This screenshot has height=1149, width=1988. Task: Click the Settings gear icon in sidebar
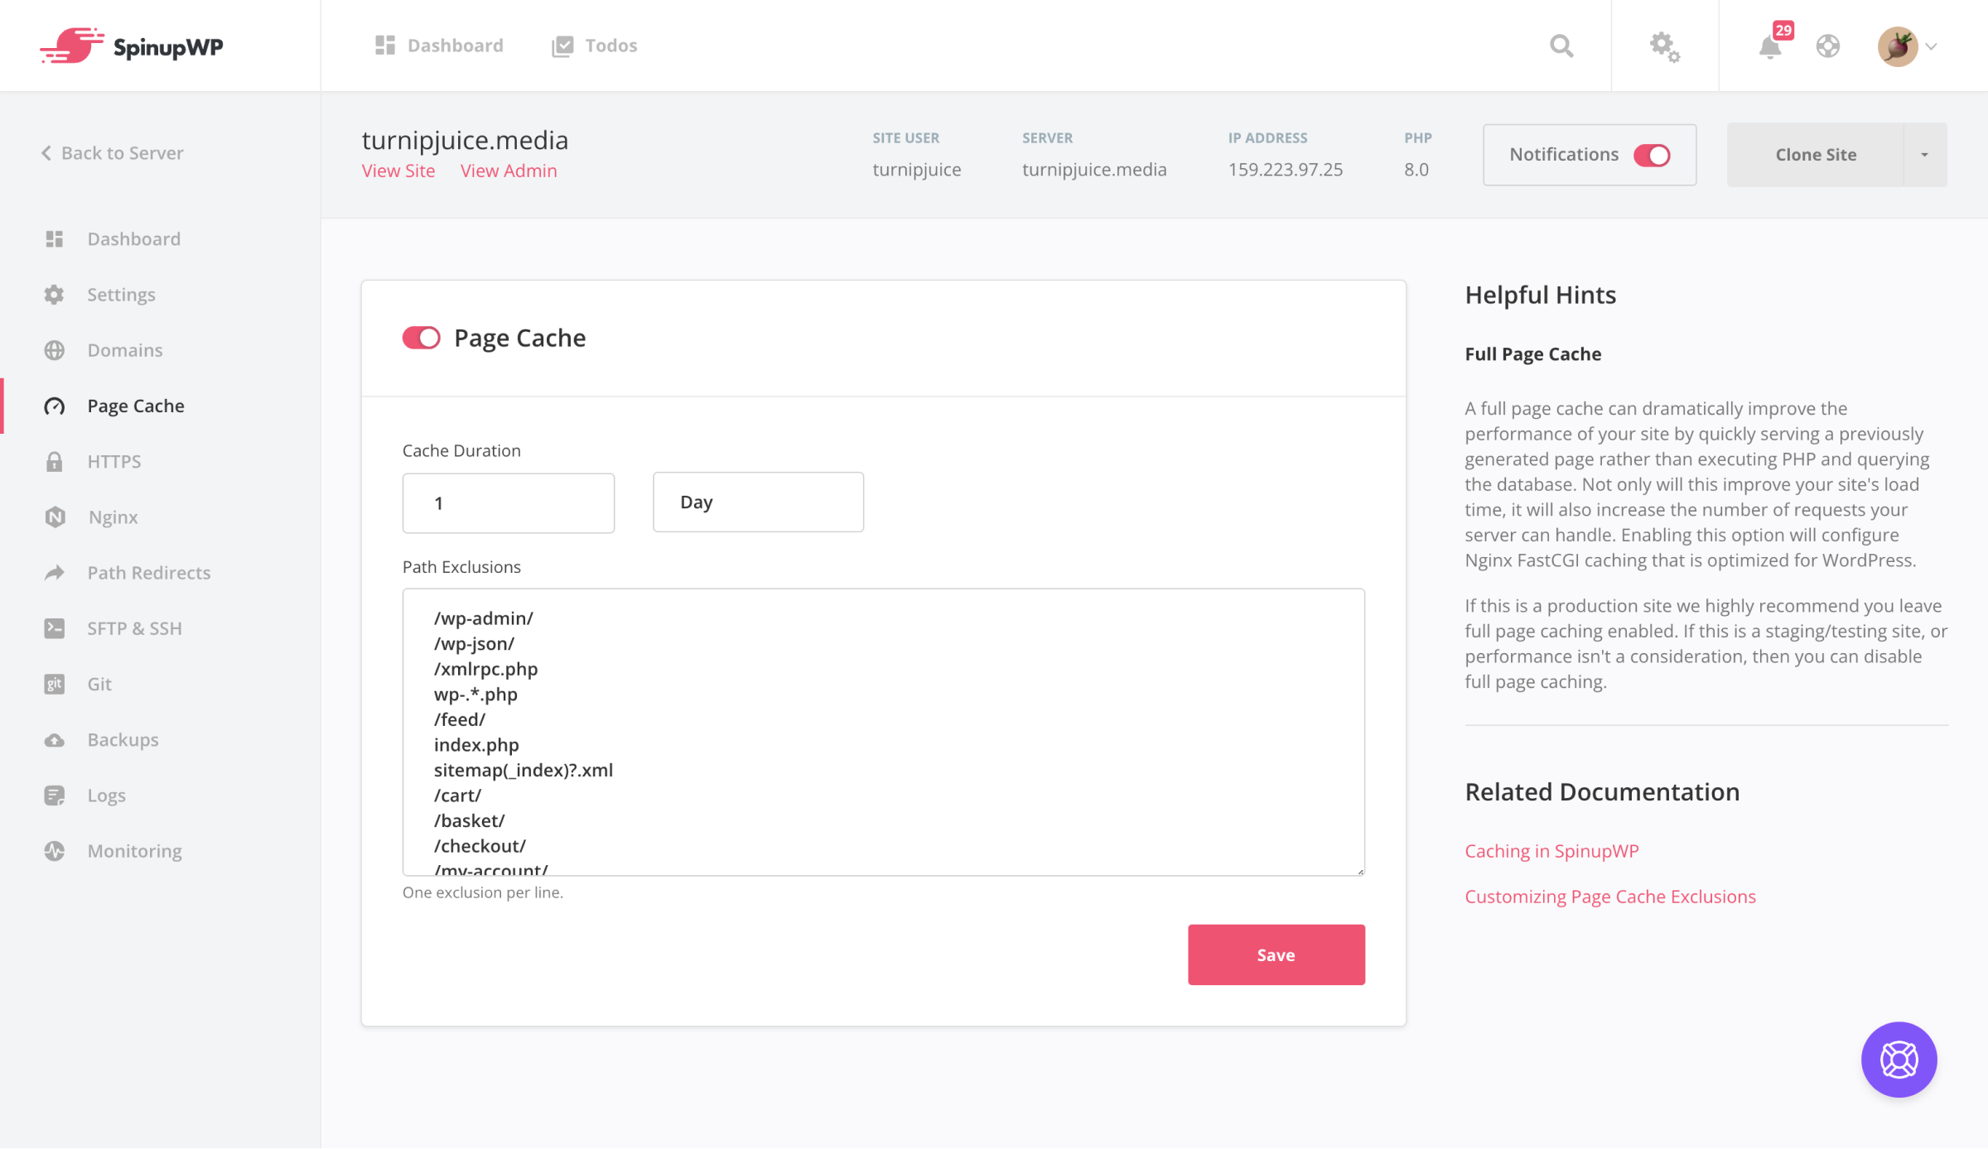pos(55,295)
